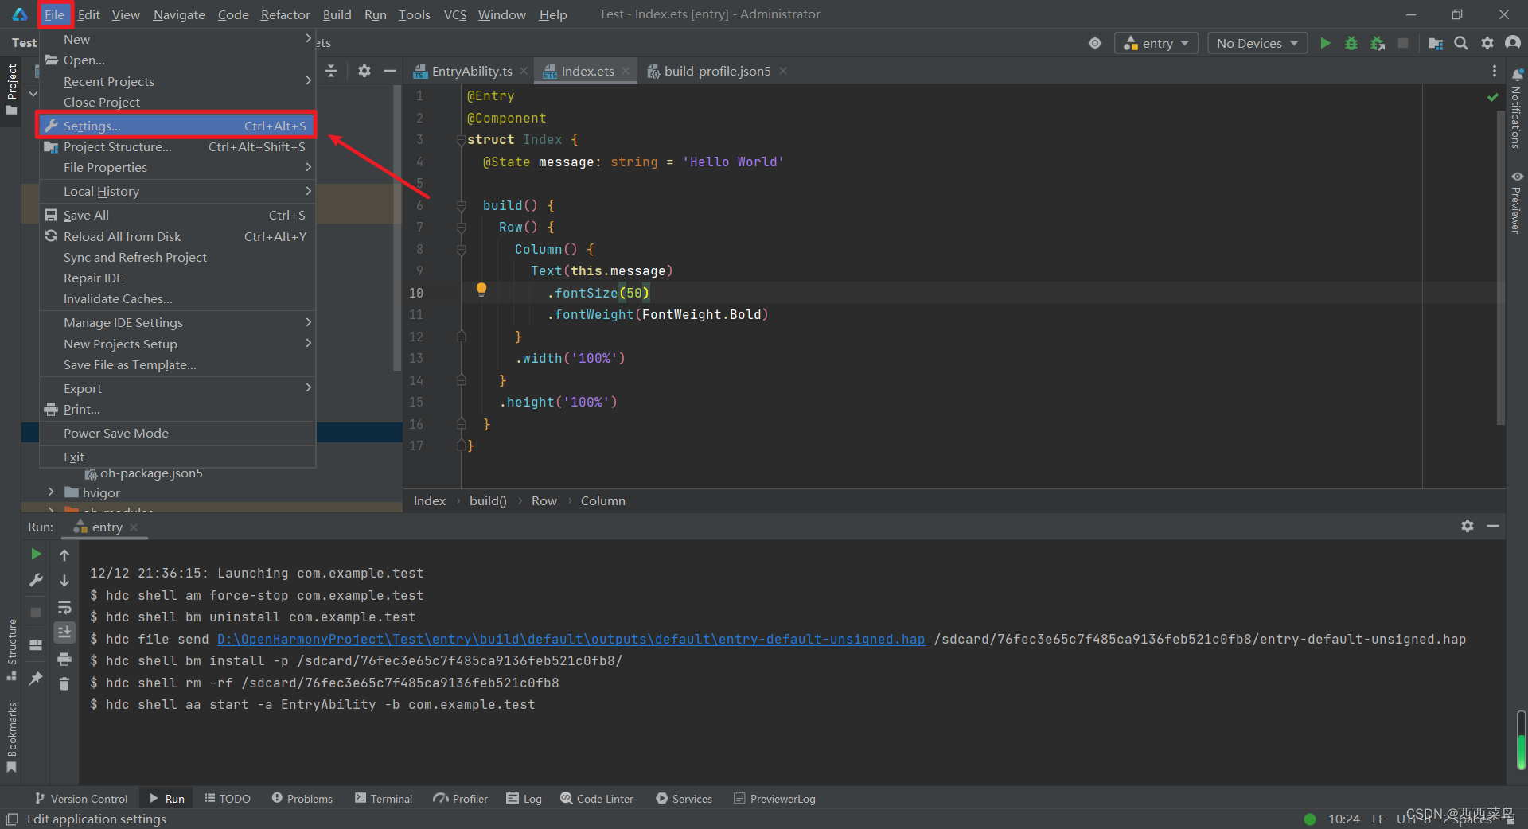The height and width of the screenshot is (829, 1528).
Task: Open Run panel gear options
Action: 1468,526
